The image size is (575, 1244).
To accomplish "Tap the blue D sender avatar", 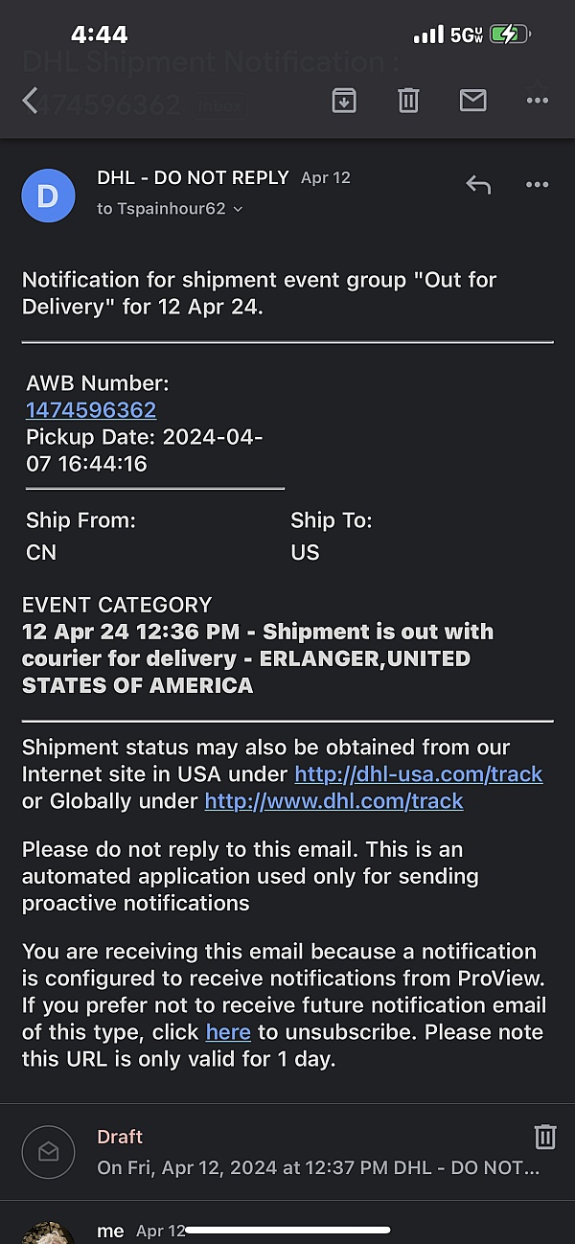I will (x=48, y=196).
